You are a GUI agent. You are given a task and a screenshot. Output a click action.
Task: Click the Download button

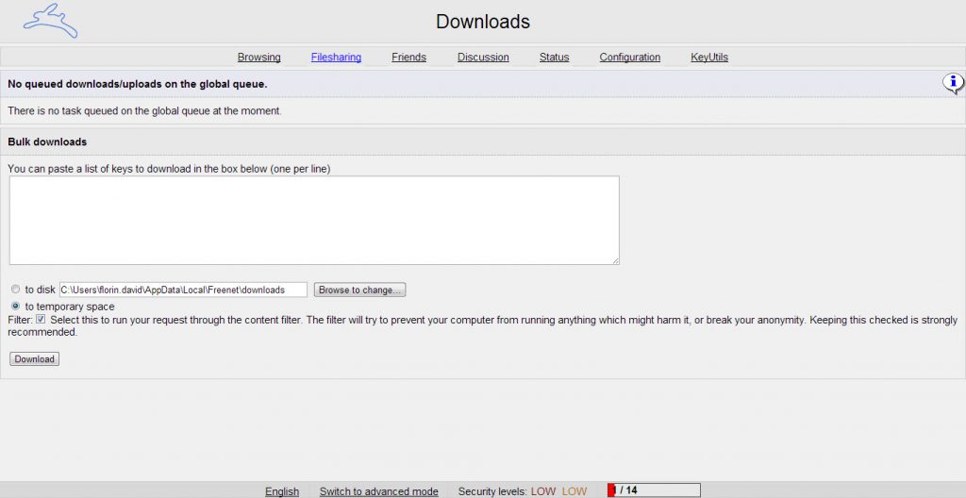(x=35, y=358)
